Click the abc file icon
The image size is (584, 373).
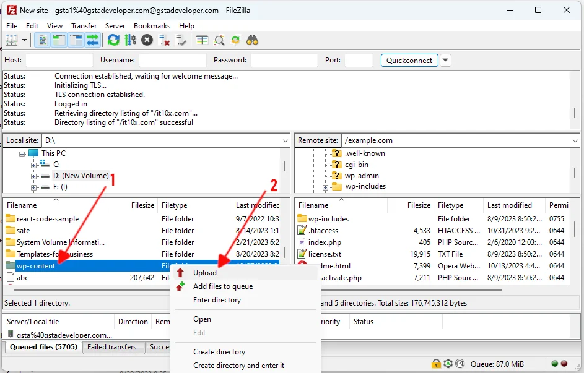click(x=11, y=277)
